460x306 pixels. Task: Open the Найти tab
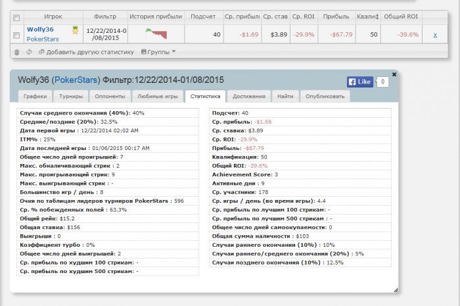coord(285,96)
